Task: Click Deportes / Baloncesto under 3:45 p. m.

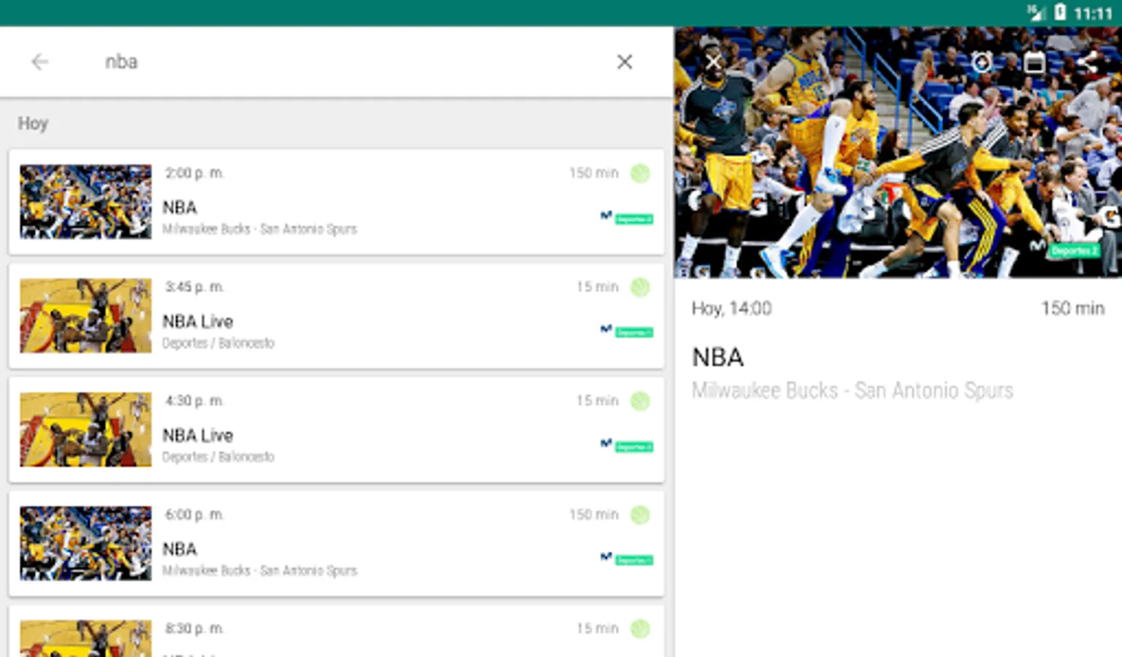Action: pyautogui.click(x=218, y=343)
